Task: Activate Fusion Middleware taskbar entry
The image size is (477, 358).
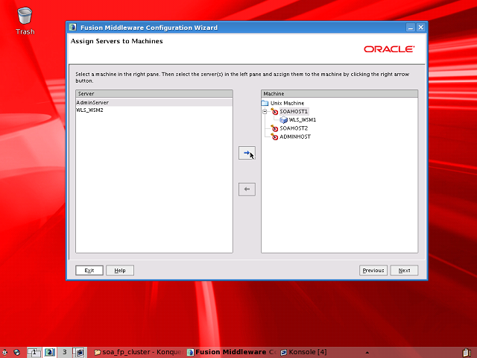Action: pos(232,352)
